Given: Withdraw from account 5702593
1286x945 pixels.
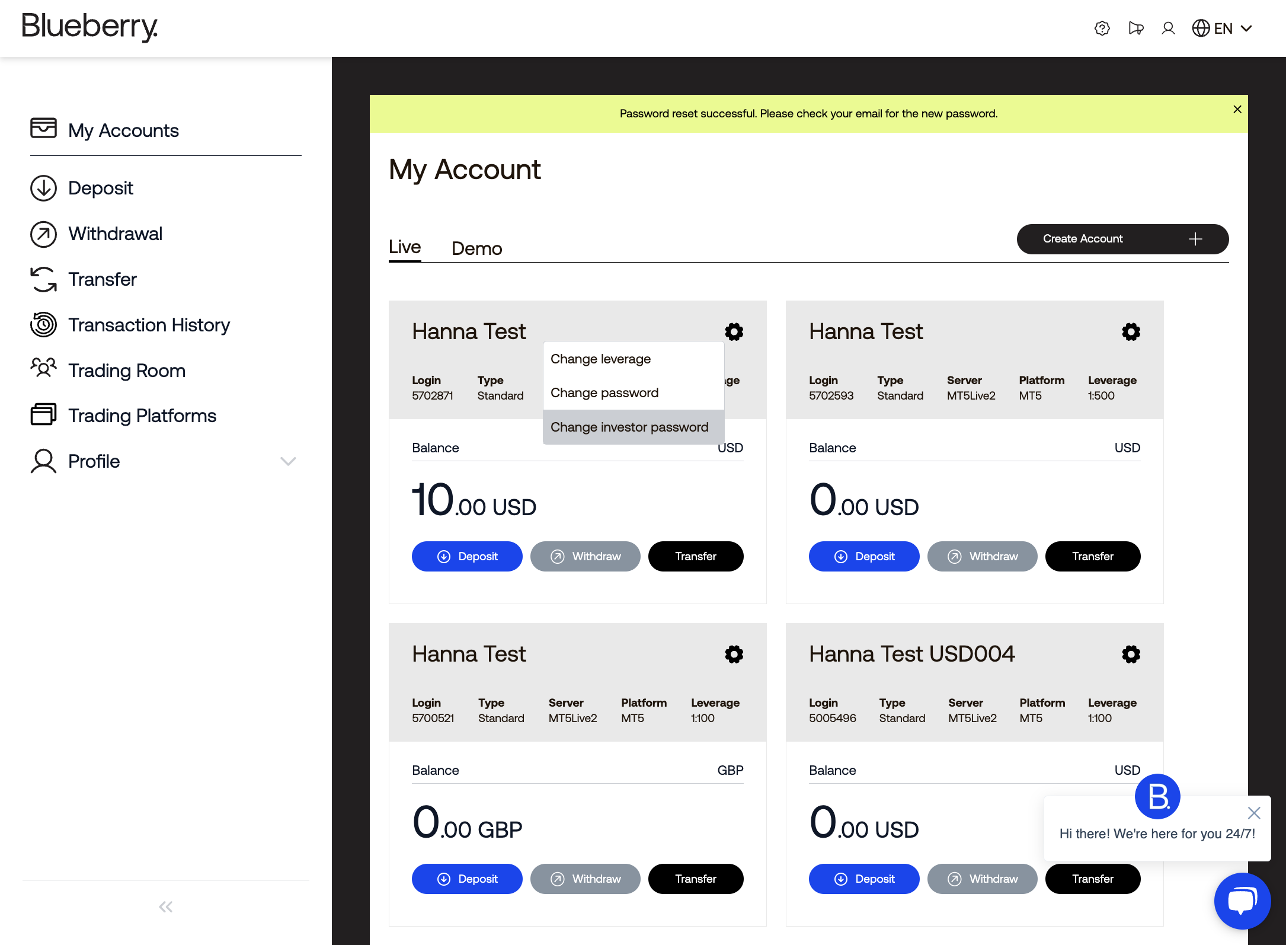Looking at the screenshot, I should tap(983, 556).
